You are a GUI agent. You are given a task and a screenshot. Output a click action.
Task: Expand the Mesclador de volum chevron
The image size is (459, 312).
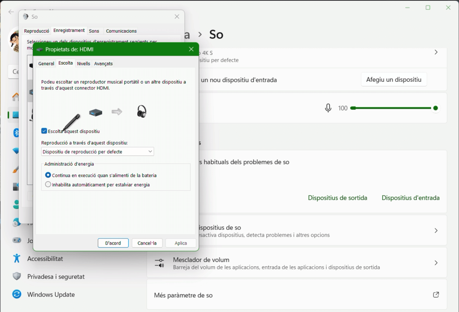(x=436, y=263)
